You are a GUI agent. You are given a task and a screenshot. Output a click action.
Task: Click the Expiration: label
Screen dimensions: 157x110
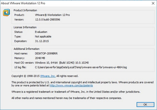21,41
